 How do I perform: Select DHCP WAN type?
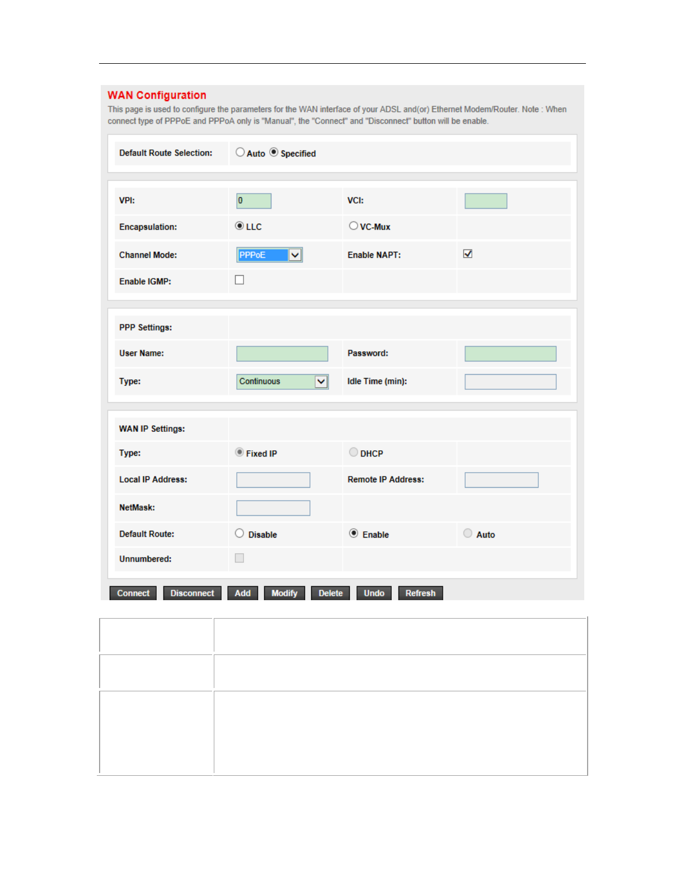pos(354,452)
